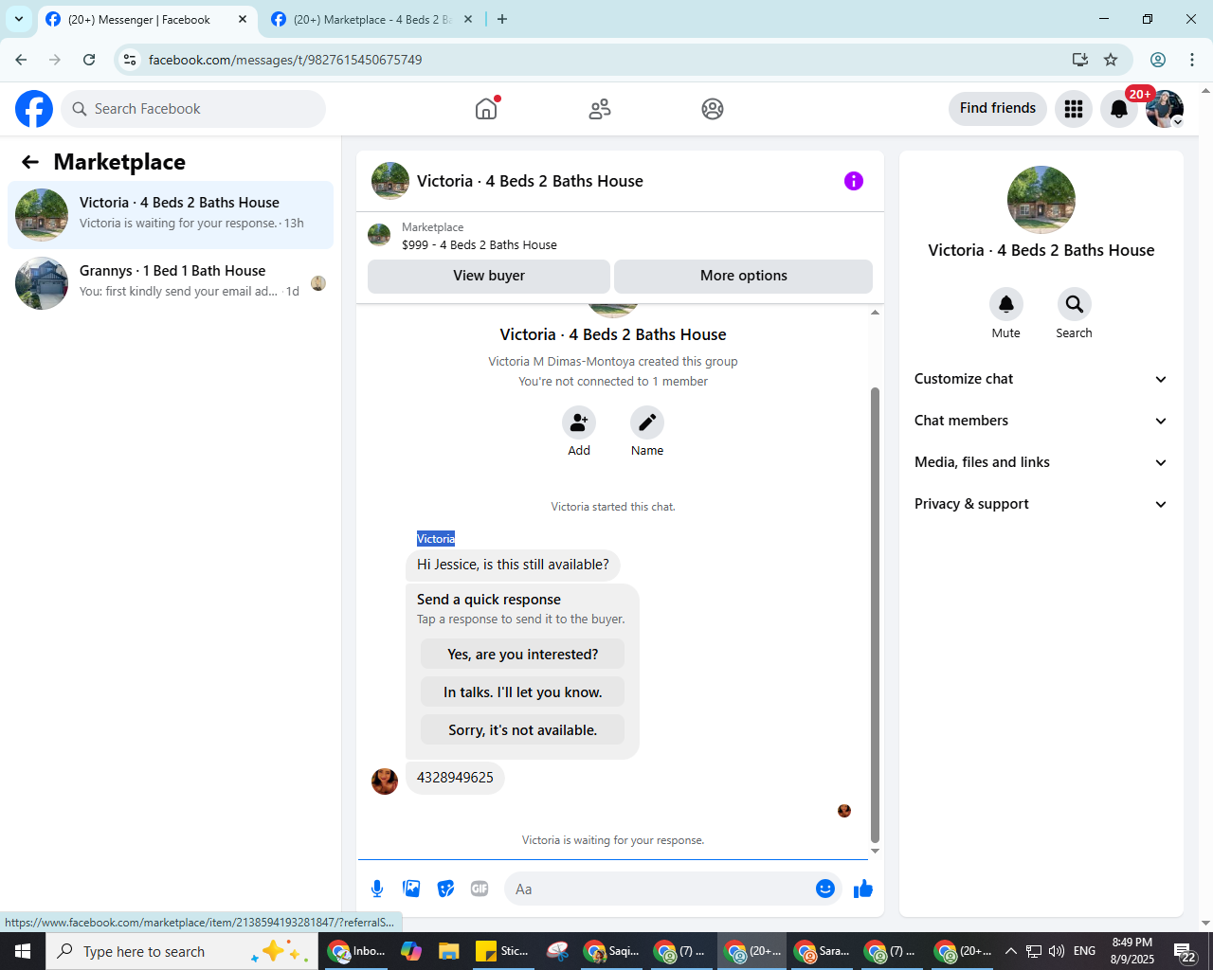Open the notifications bell icon
The width and height of the screenshot is (1213, 970).
coord(1119,109)
